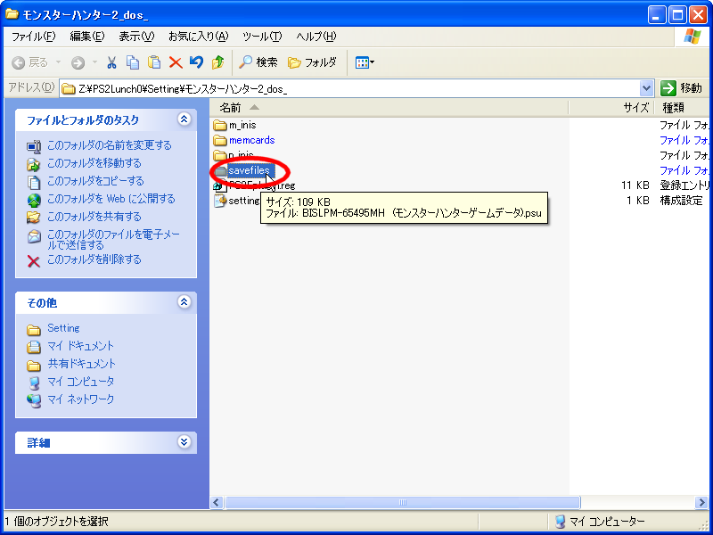Click the red delete folder task icon

click(34, 261)
